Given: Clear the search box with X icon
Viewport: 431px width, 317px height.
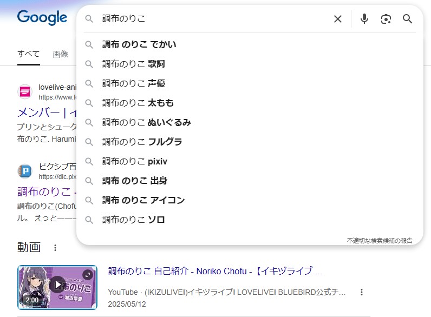Looking at the screenshot, I should pyautogui.click(x=338, y=19).
